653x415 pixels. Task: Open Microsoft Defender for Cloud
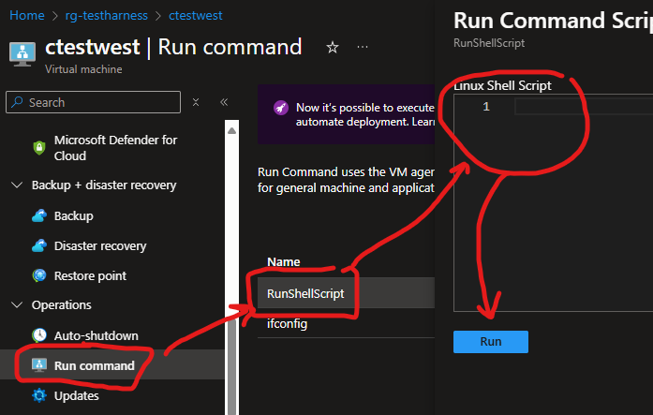(x=115, y=148)
